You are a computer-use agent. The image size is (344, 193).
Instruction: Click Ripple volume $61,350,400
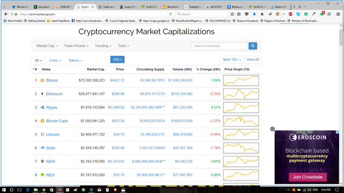pos(183,107)
